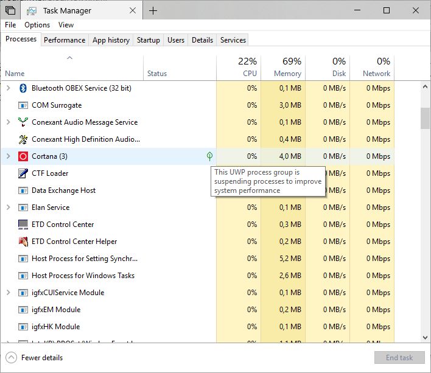Click the CTF Loader pen icon
Viewport: 431px width, 373px height.
(23, 173)
